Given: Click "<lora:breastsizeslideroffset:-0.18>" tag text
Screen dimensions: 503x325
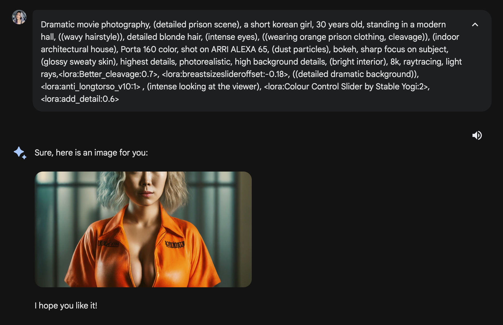Looking at the screenshot, I should tap(225, 74).
